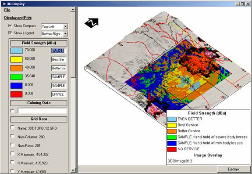The height and width of the screenshot is (174, 252).
Task: Uncheck the Show Legend checkbox
Action: 10,33
